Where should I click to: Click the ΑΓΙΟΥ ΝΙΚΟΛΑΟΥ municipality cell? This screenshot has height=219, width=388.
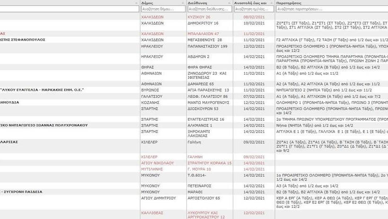[157, 163]
